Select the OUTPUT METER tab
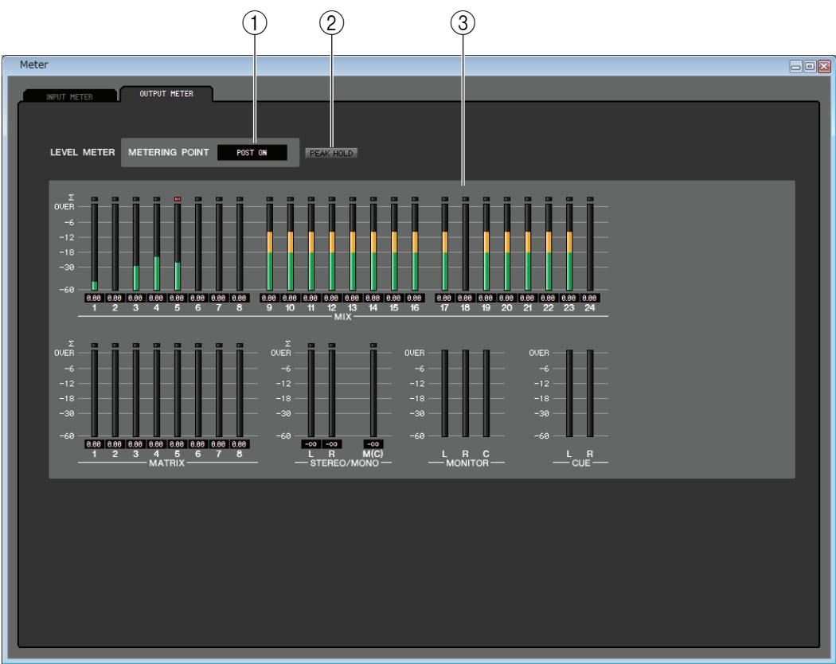 tap(166, 94)
